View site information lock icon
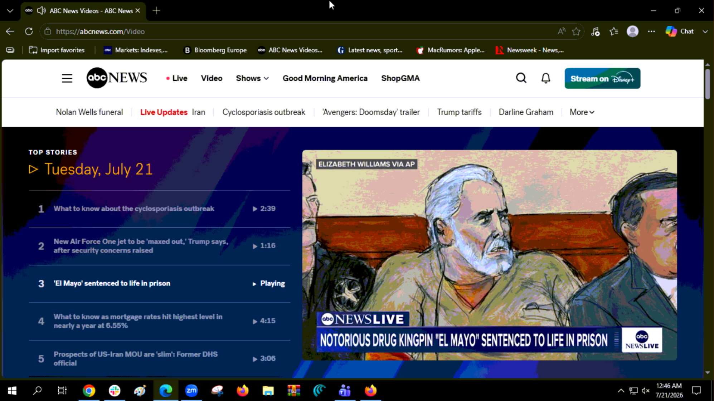The image size is (714, 401). [x=48, y=31]
